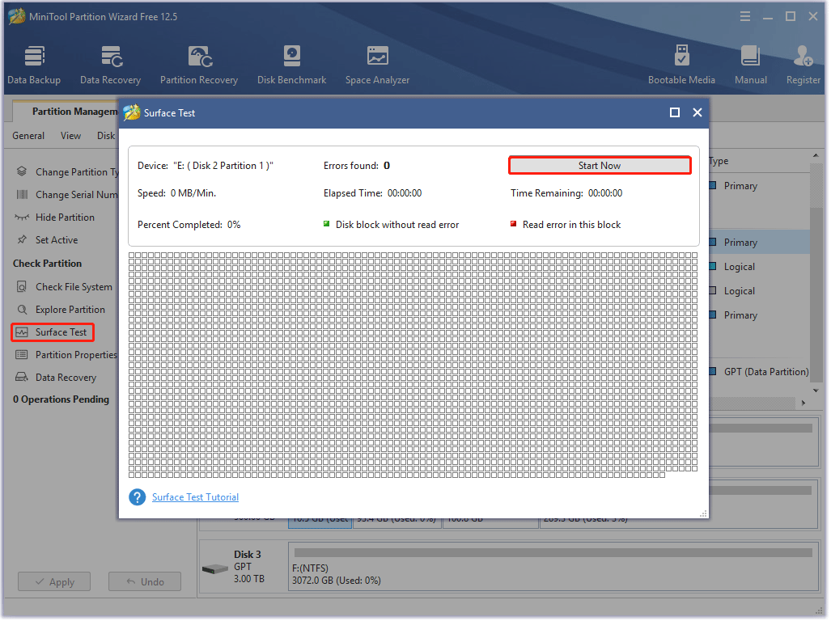Click the blue question mark help icon
831x621 pixels.
click(x=138, y=497)
